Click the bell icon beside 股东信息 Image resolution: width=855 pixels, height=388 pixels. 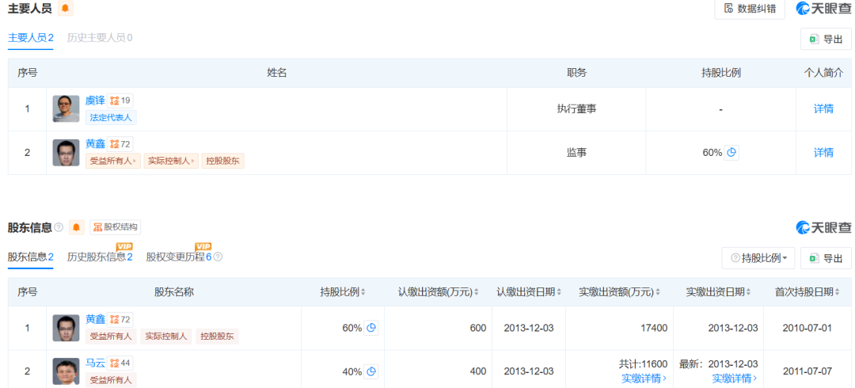(77, 227)
